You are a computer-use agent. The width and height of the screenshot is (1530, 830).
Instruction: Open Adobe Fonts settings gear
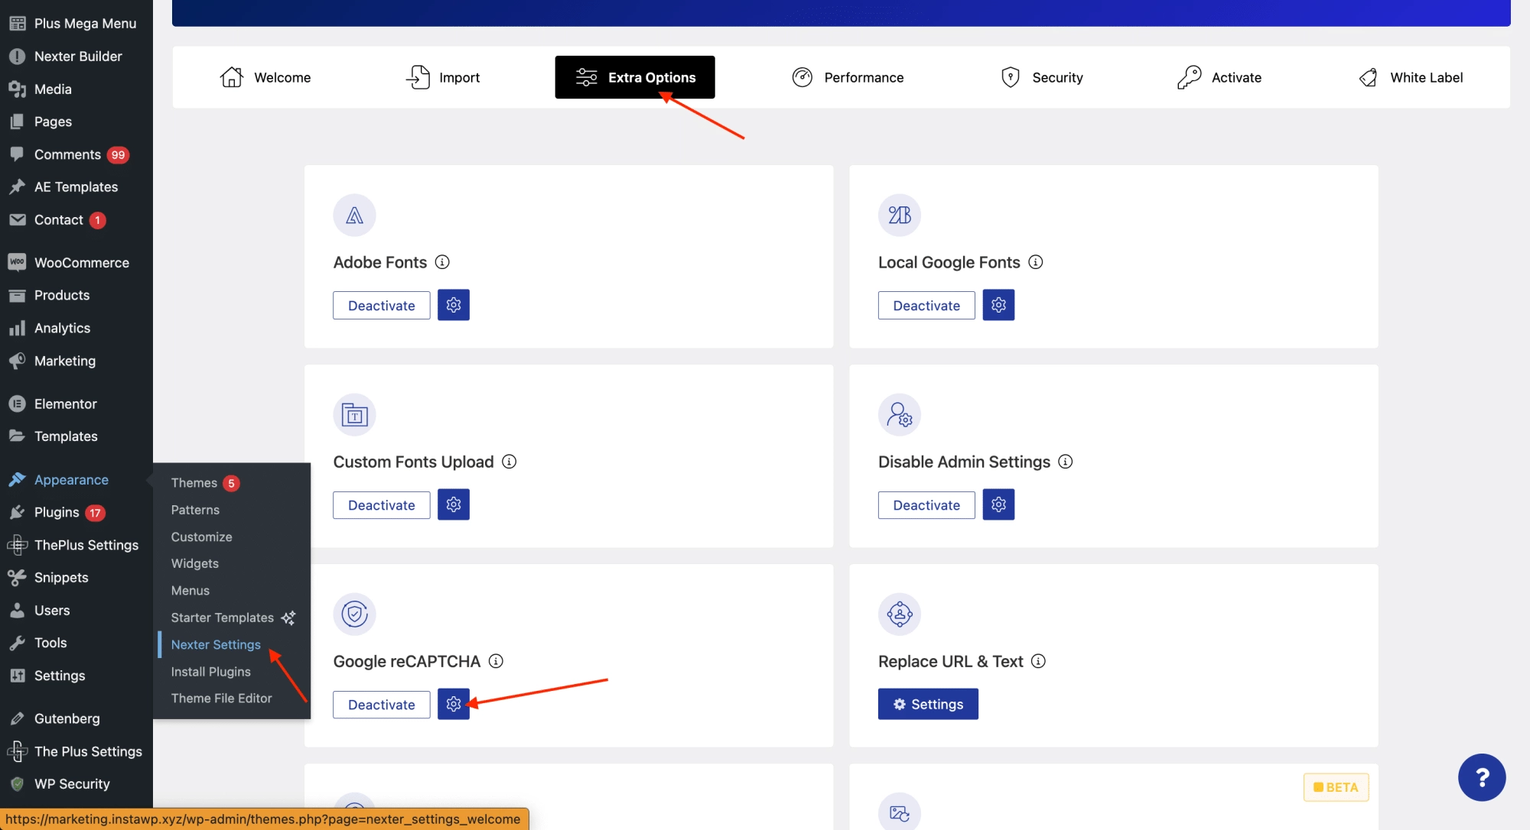pos(454,305)
